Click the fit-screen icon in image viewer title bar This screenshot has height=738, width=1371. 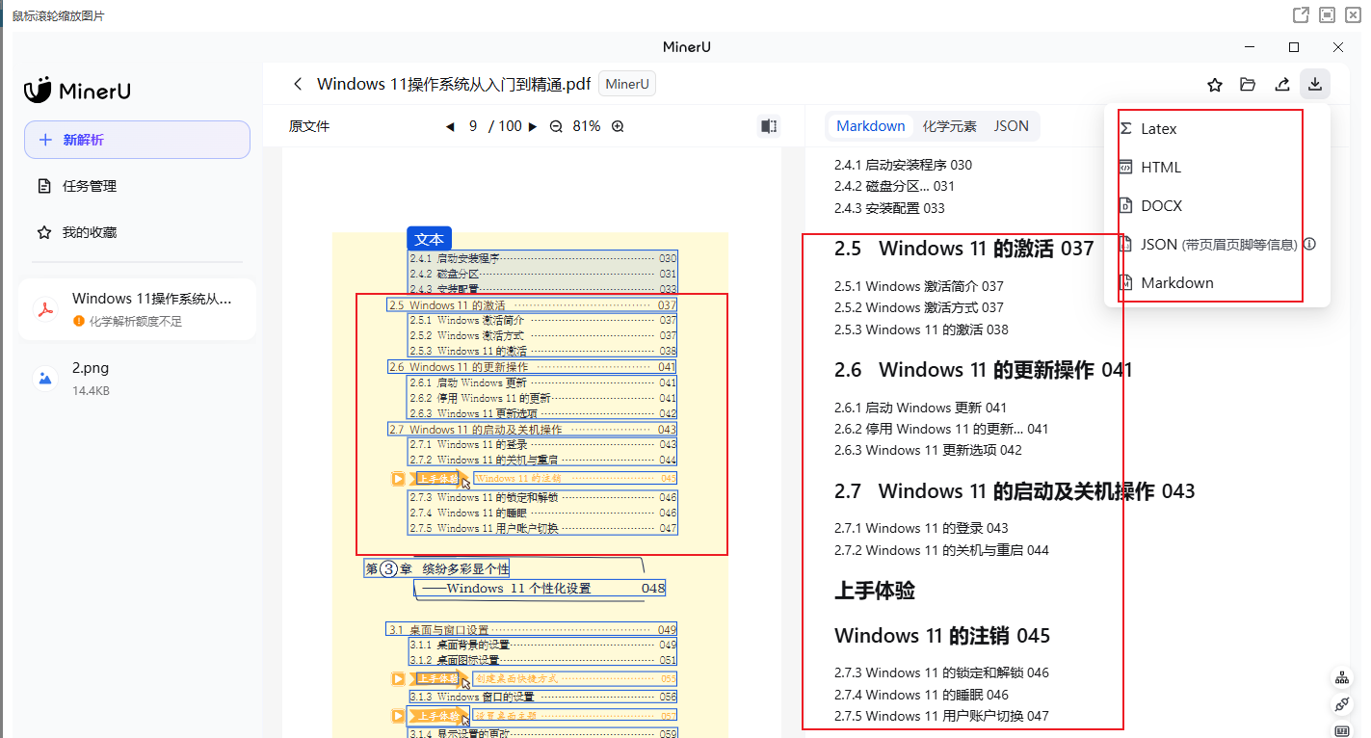pyautogui.click(x=1328, y=14)
